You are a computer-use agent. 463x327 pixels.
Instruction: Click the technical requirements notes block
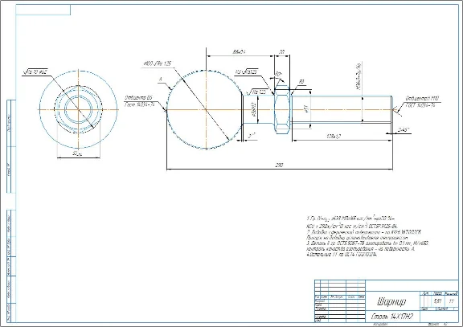coord(367,236)
